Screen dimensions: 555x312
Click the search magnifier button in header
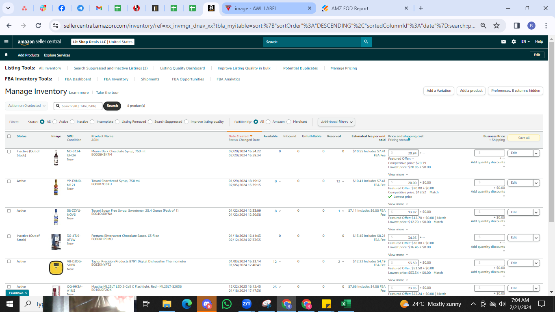[x=366, y=41]
